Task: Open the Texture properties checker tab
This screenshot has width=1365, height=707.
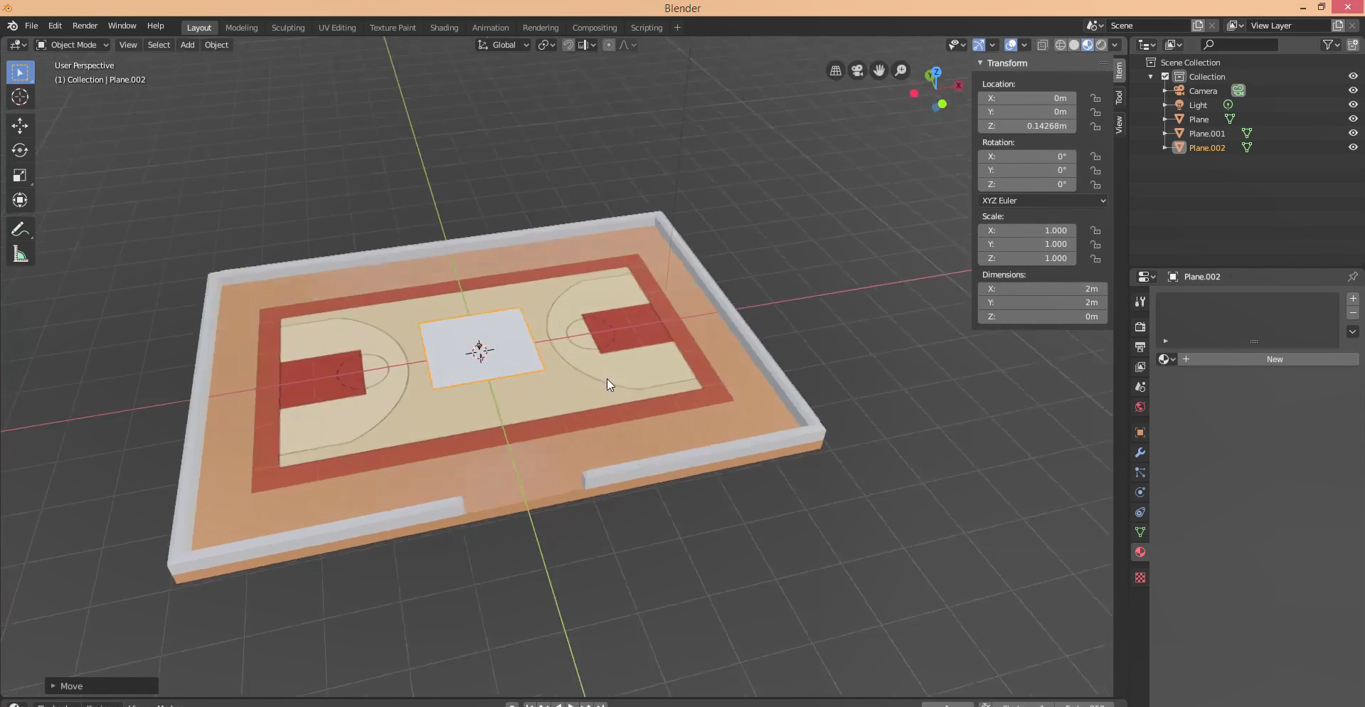Action: 1140,578
